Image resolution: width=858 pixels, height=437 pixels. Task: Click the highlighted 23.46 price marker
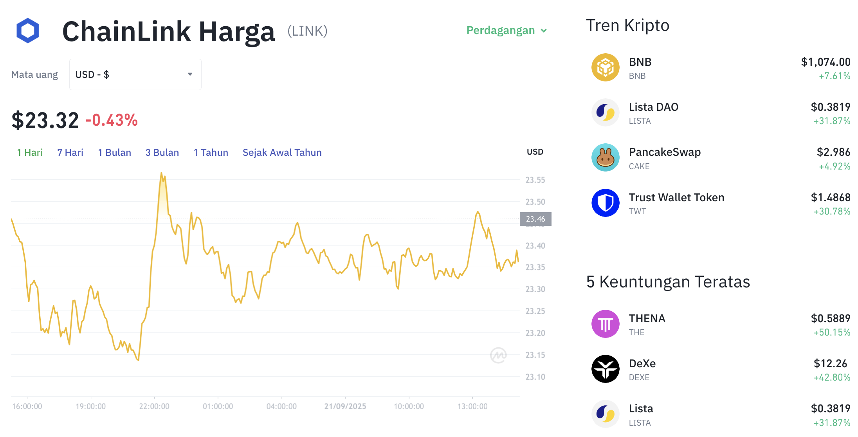535,219
